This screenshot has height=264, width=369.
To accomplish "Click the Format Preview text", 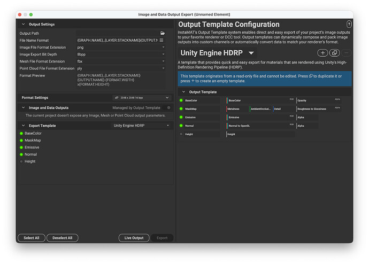I will pos(109,80).
